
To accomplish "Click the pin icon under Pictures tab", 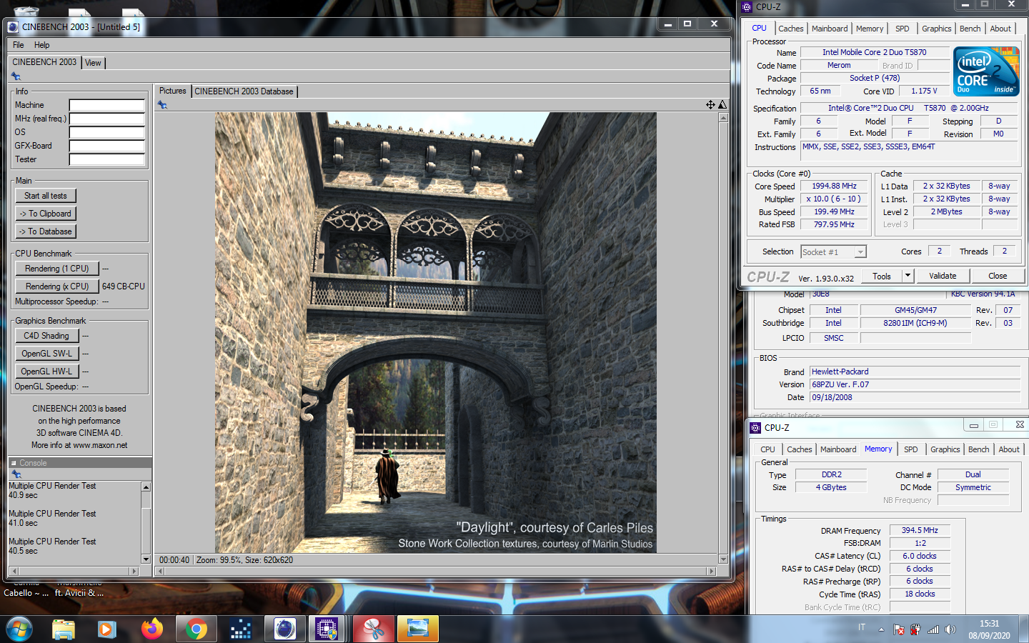I will click(x=162, y=105).
